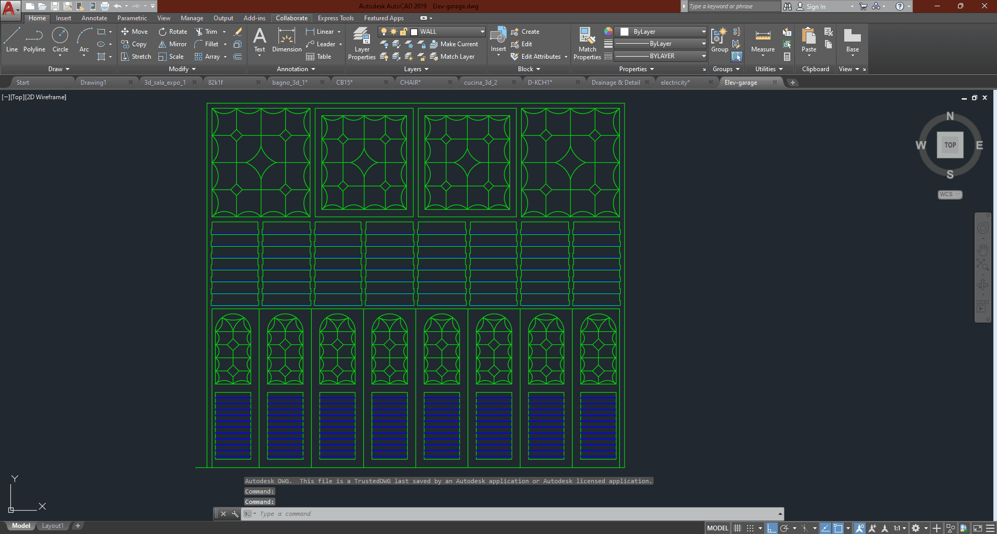Click the Make Current layer button

(454, 44)
